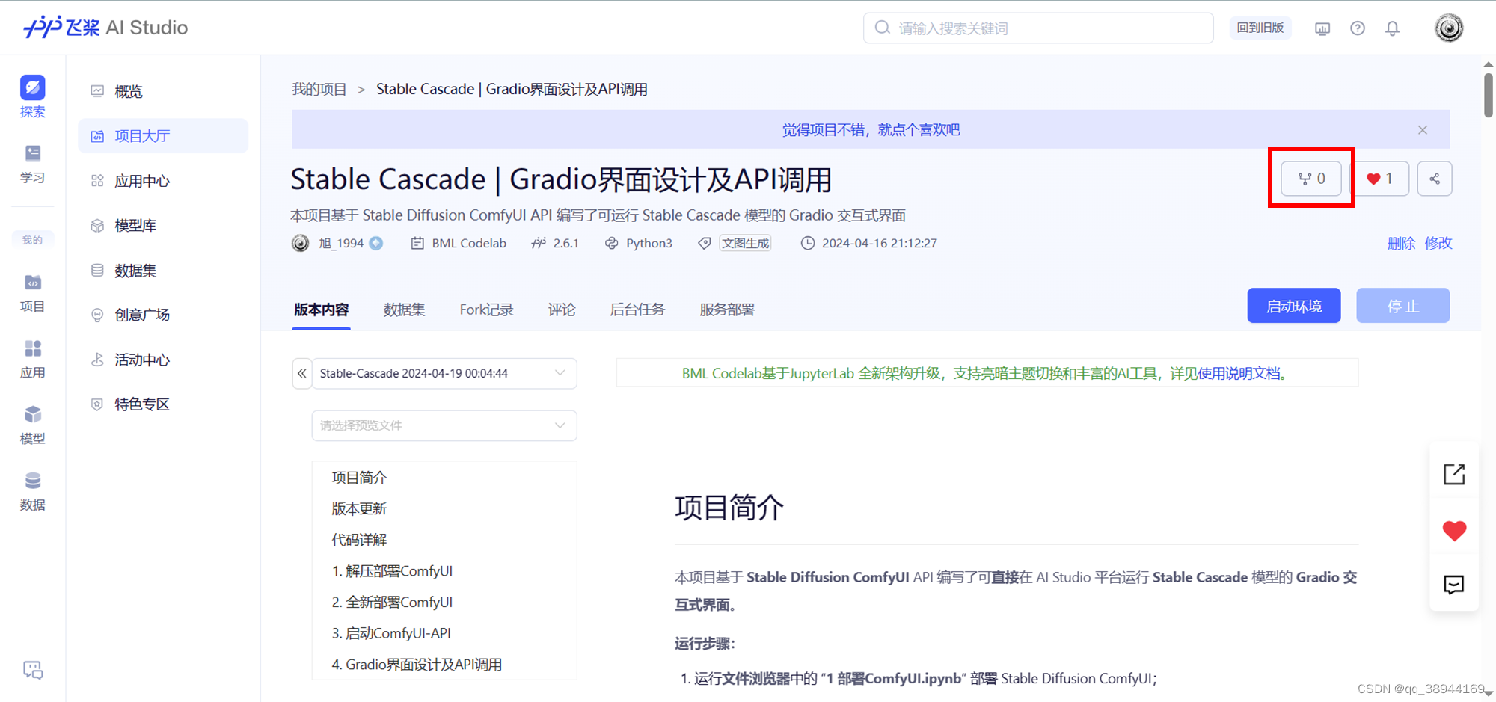The height and width of the screenshot is (702, 1496).
Task: Select 活动中心 in the side menu
Action: [x=163, y=360]
